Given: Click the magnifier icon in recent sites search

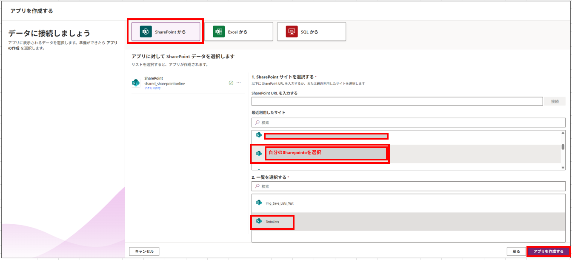Looking at the screenshot, I should [257, 123].
